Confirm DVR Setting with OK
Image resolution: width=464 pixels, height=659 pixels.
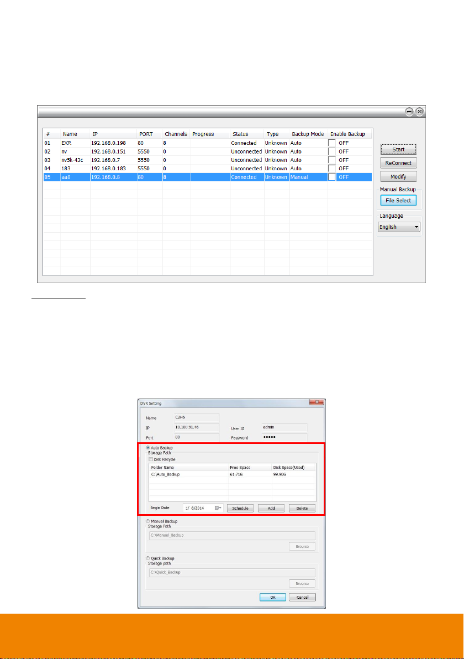272,597
